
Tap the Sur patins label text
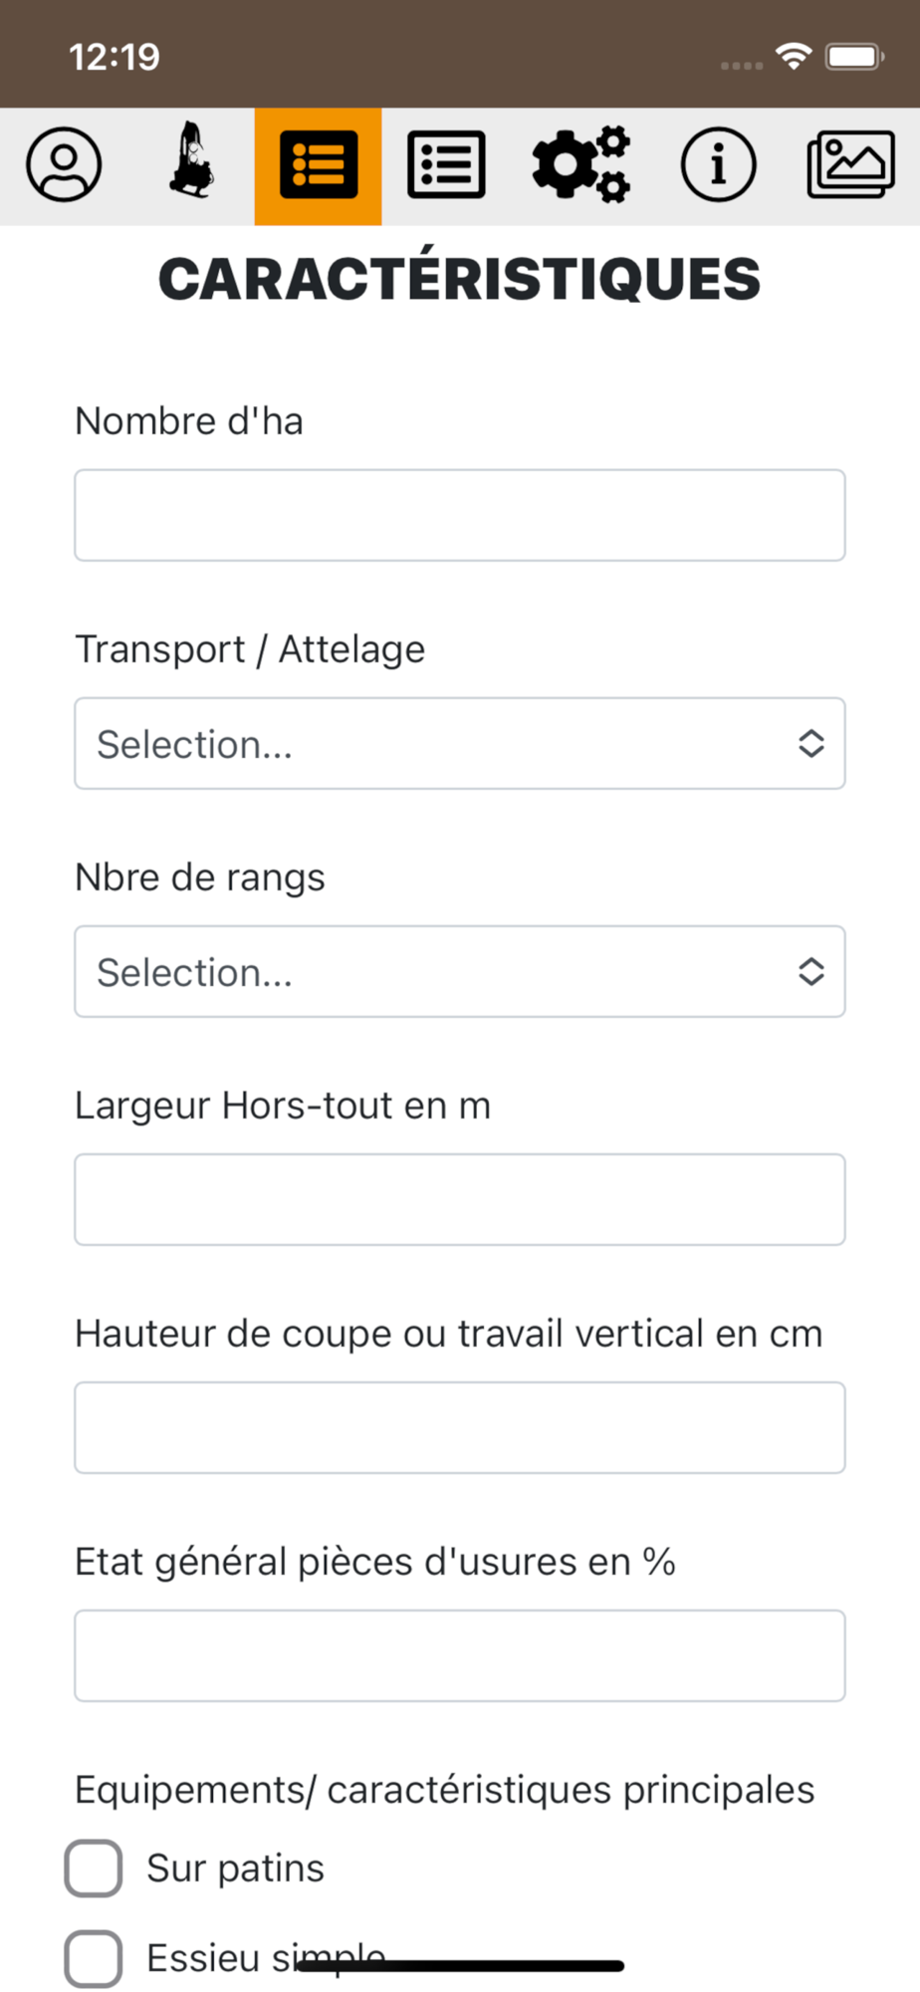[x=236, y=1868]
